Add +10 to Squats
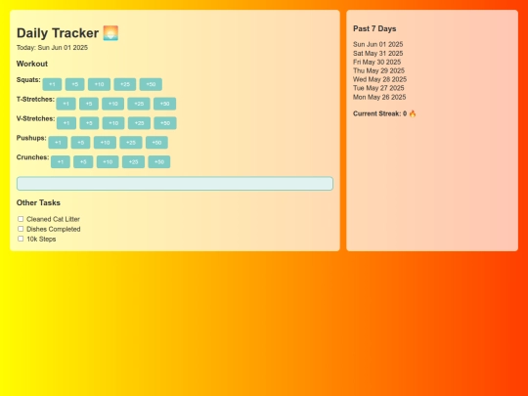Screen dimensions: 528x396 coord(99,84)
